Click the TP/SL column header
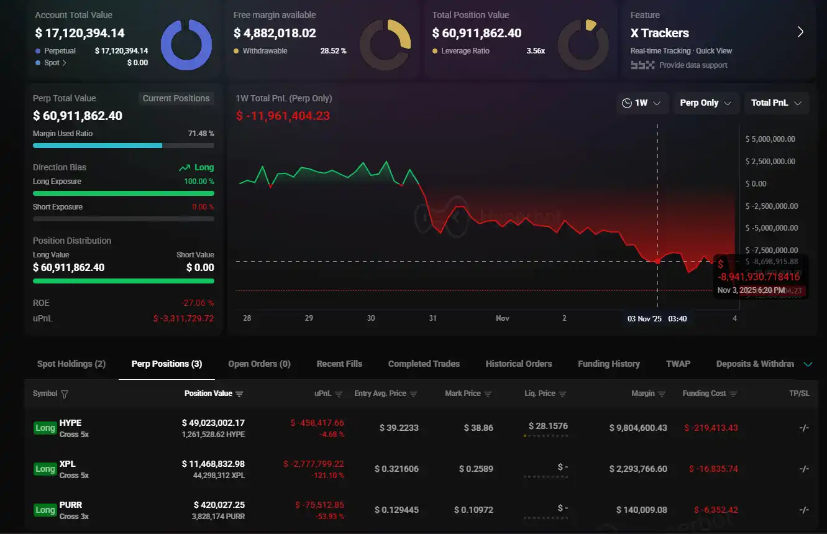827x534 pixels. point(798,394)
